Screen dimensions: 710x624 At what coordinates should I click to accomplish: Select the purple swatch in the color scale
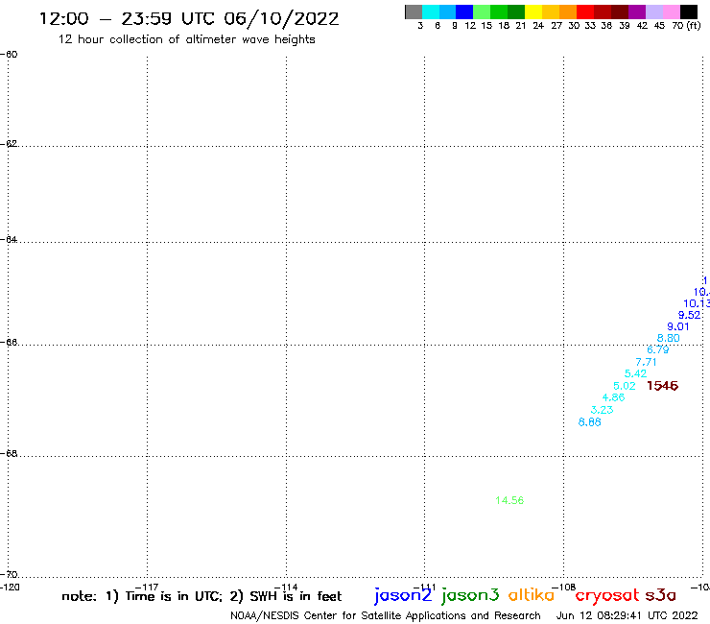coord(637,12)
